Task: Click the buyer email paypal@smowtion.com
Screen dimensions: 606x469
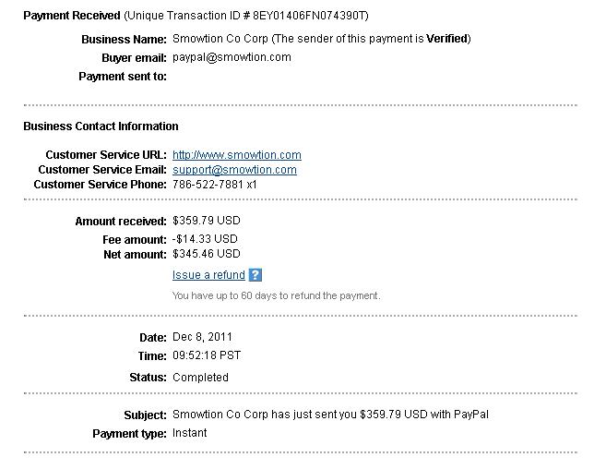Action: coord(232,57)
